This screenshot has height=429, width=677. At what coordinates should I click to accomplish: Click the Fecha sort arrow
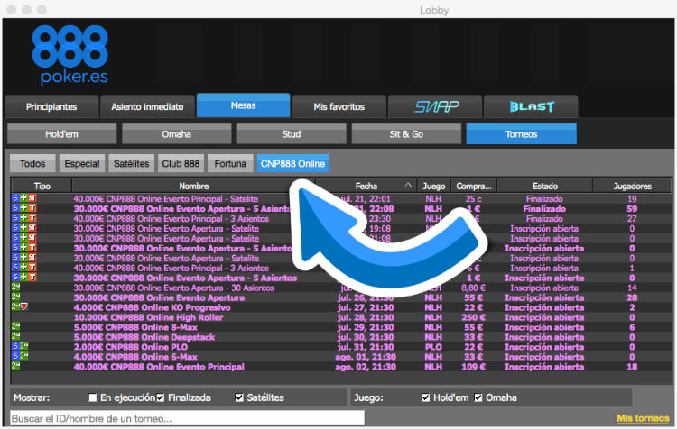click(x=408, y=186)
